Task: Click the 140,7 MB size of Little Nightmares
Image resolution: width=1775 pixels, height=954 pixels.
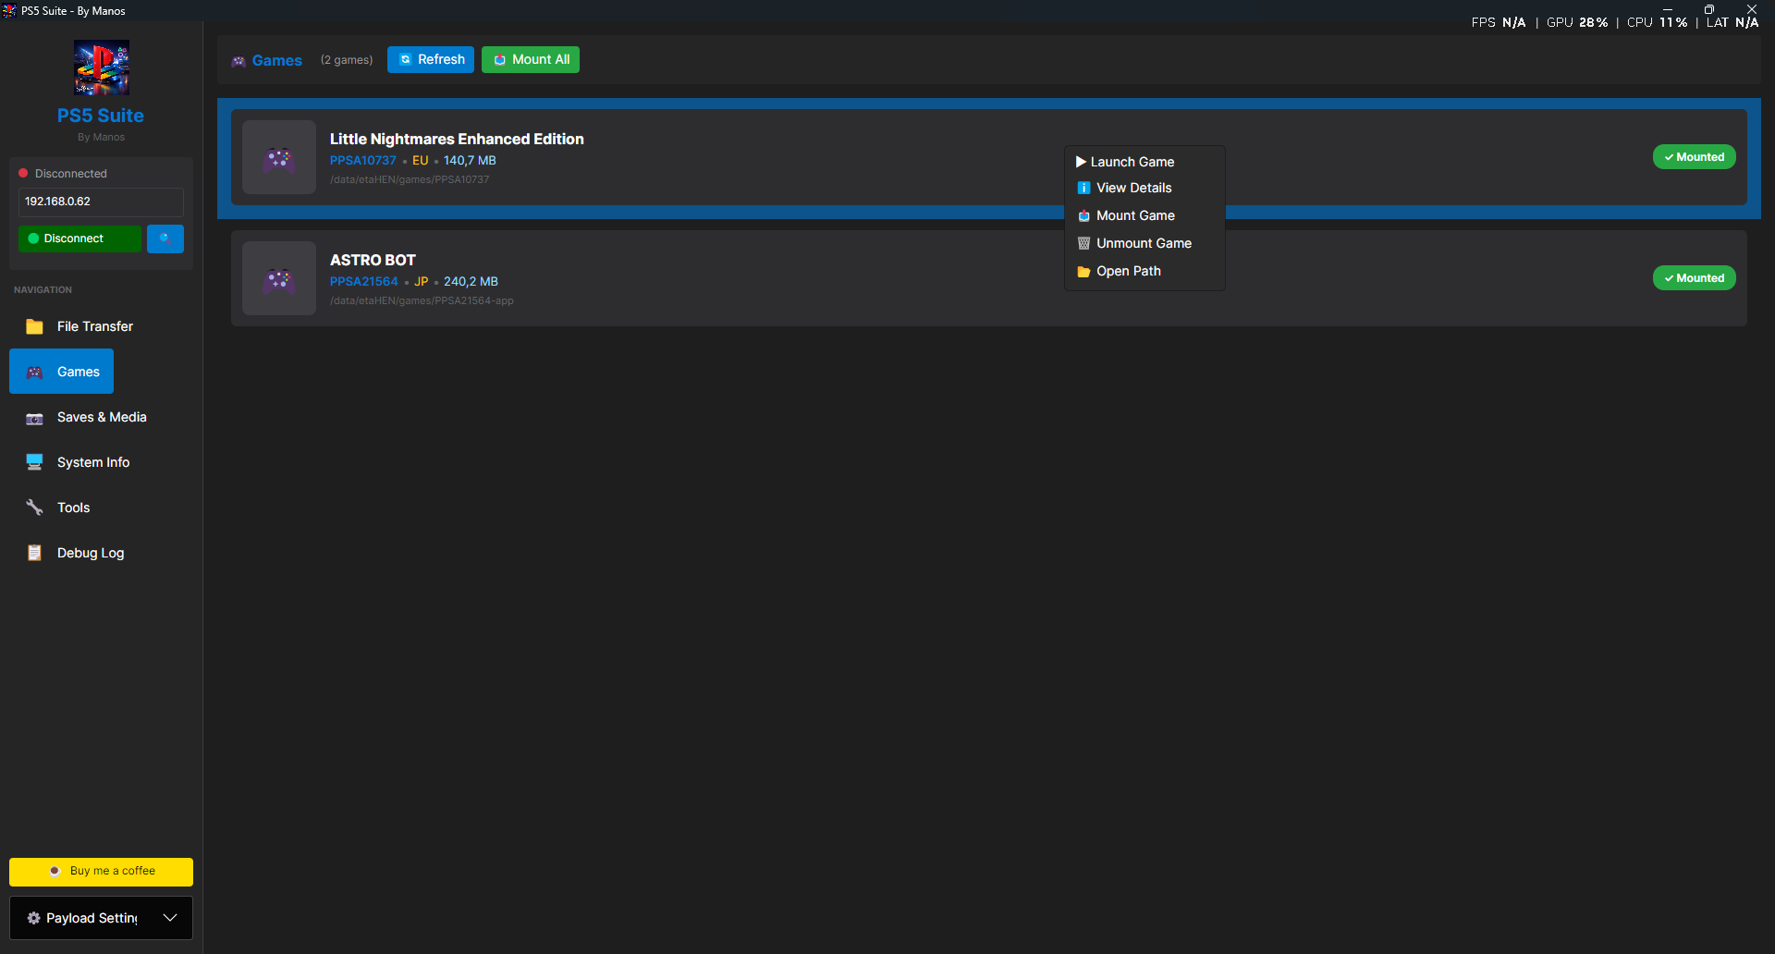Action: coord(470,161)
